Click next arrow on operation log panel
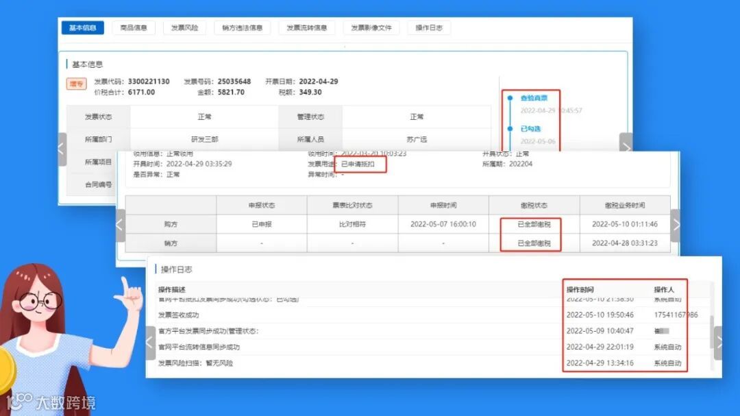 pos(718,343)
